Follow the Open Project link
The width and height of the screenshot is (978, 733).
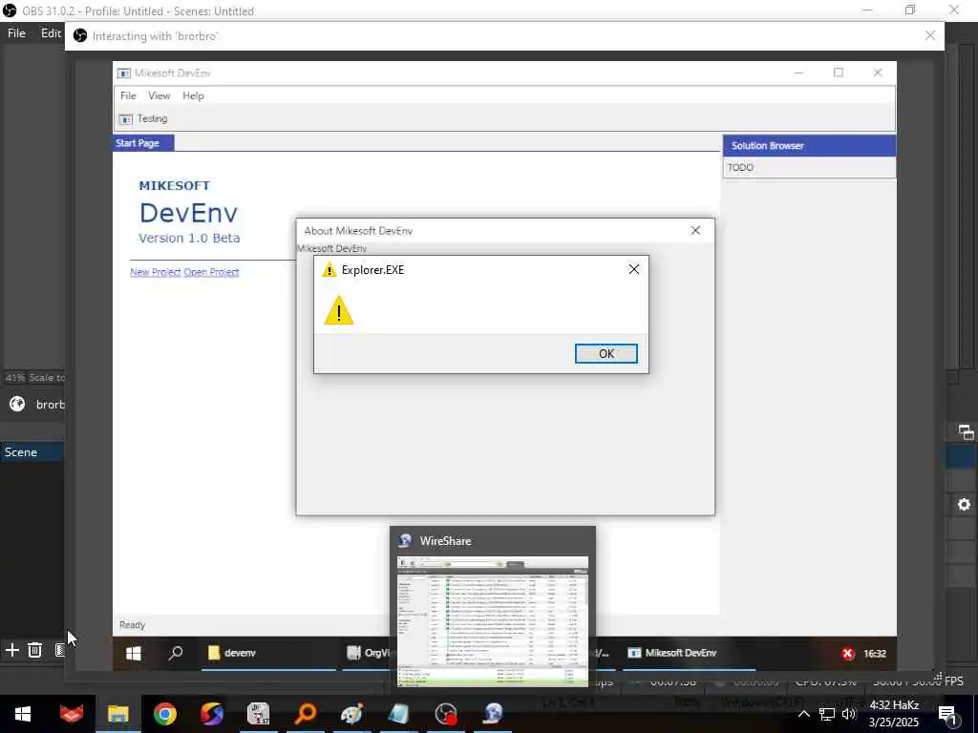pos(211,272)
